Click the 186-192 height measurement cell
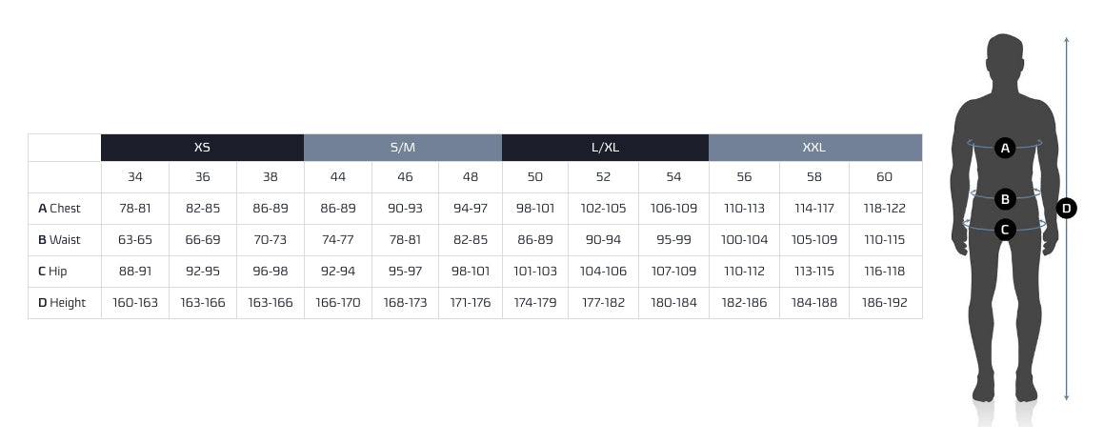The width and height of the screenshot is (1104, 444). click(x=885, y=303)
